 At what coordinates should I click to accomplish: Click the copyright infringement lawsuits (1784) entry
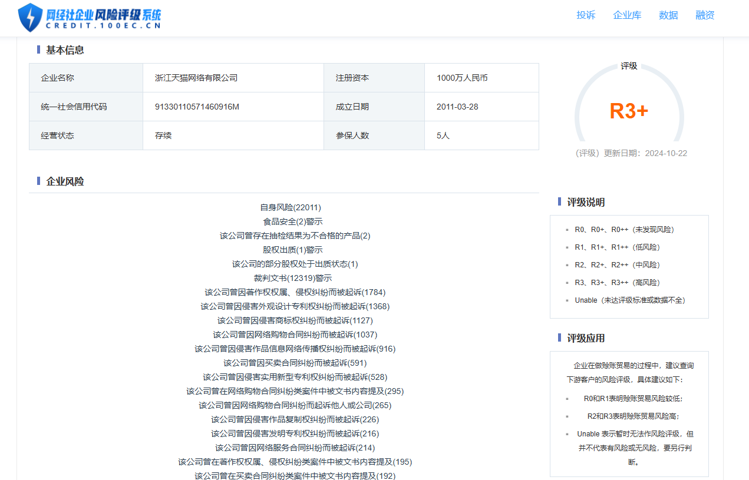[295, 292]
